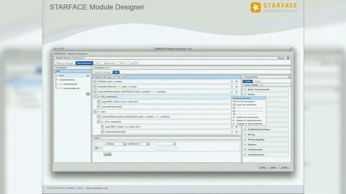This screenshot has height=194, width=346.
Task: Switch to the Module Settings tab
Action: [x=65, y=63]
